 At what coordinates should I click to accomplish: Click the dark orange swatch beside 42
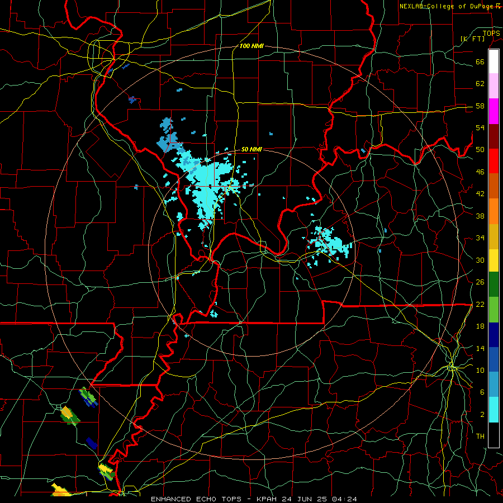pyautogui.click(x=493, y=186)
